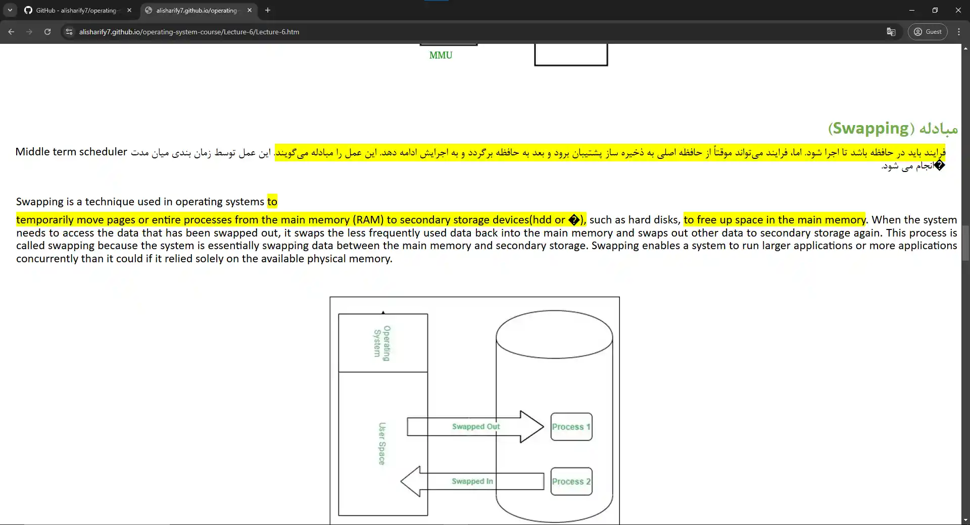Click the scrollbar up arrow

click(x=965, y=48)
